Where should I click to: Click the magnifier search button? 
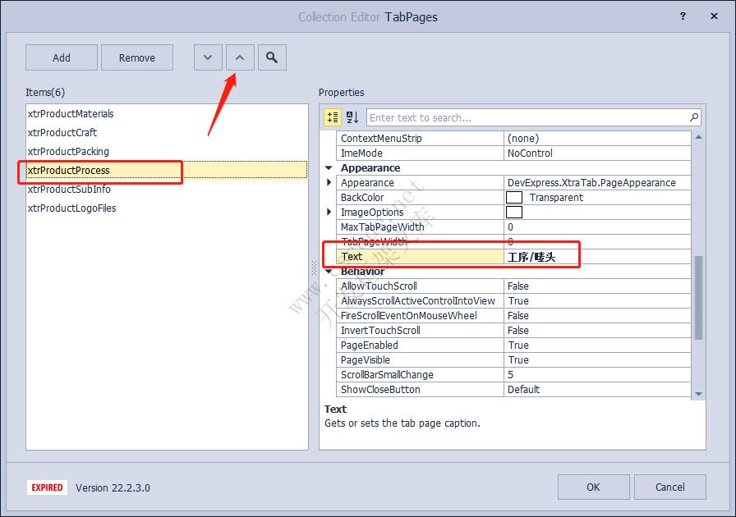point(272,57)
